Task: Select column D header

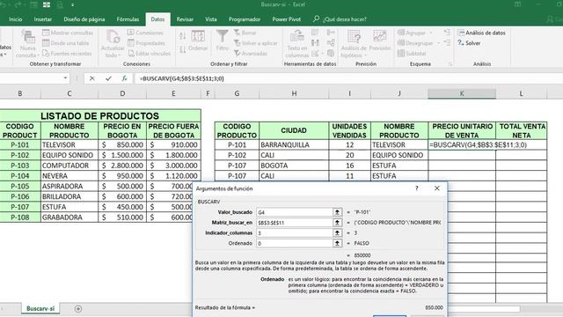Action: point(122,93)
